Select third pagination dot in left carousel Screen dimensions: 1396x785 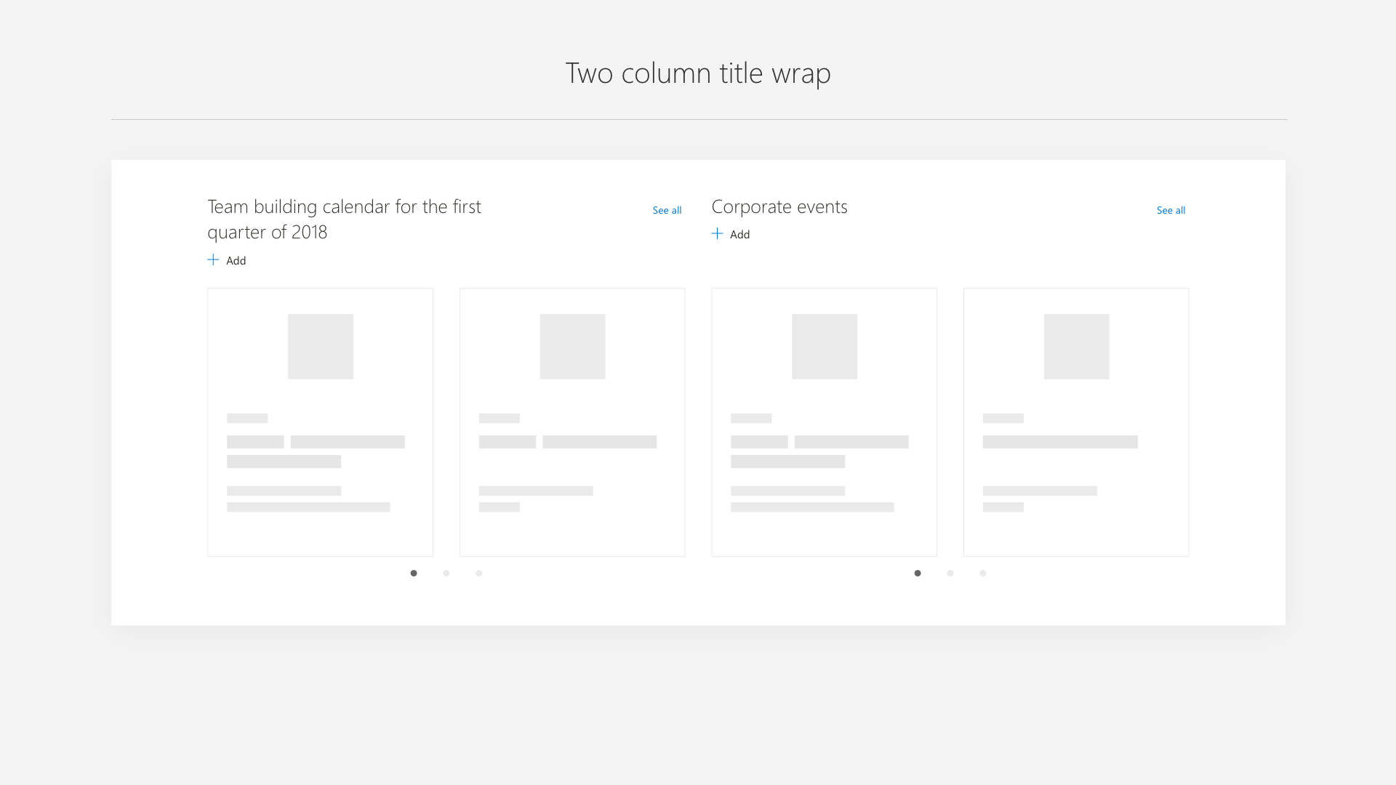478,573
